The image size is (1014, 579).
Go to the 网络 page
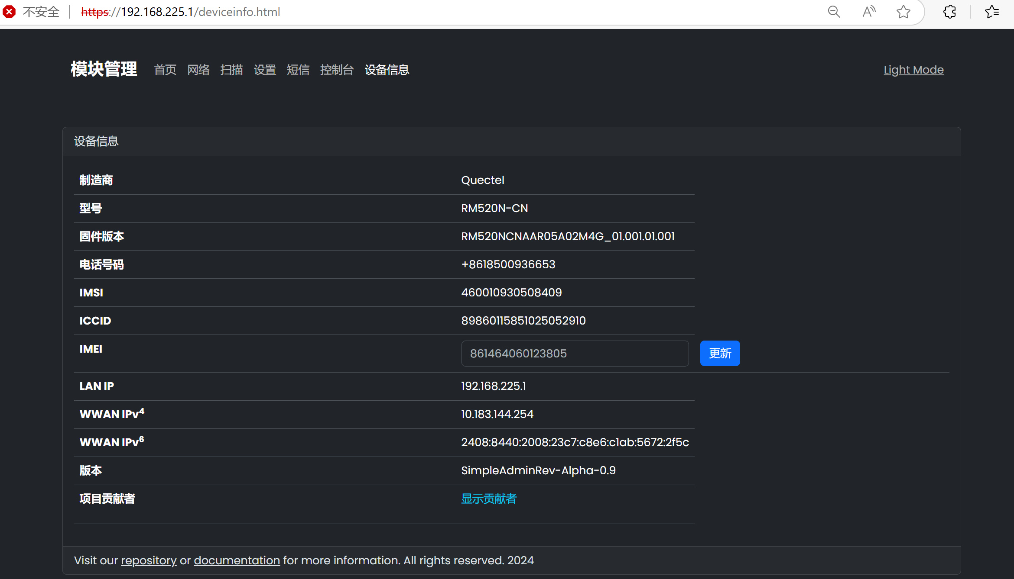(x=198, y=70)
